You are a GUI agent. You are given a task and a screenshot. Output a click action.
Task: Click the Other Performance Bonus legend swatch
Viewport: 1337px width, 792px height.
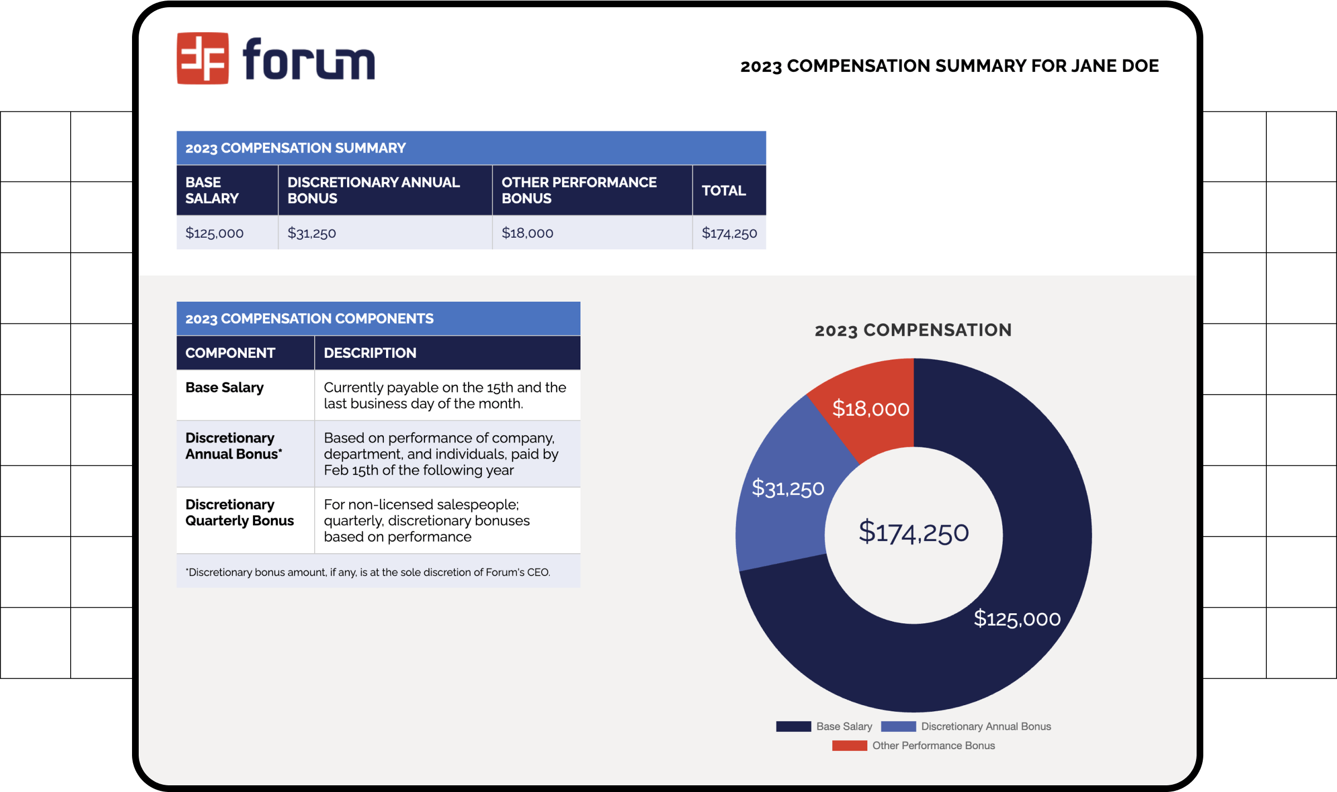849,746
